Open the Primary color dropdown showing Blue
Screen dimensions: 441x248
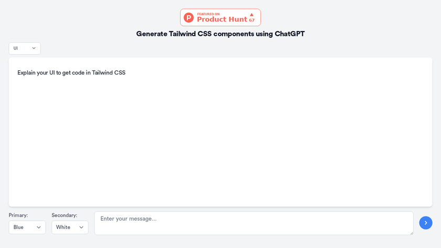tap(27, 228)
